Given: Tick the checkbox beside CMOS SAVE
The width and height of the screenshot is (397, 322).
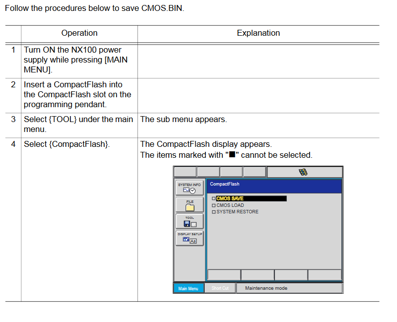Looking at the screenshot, I should tap(214, 198).
